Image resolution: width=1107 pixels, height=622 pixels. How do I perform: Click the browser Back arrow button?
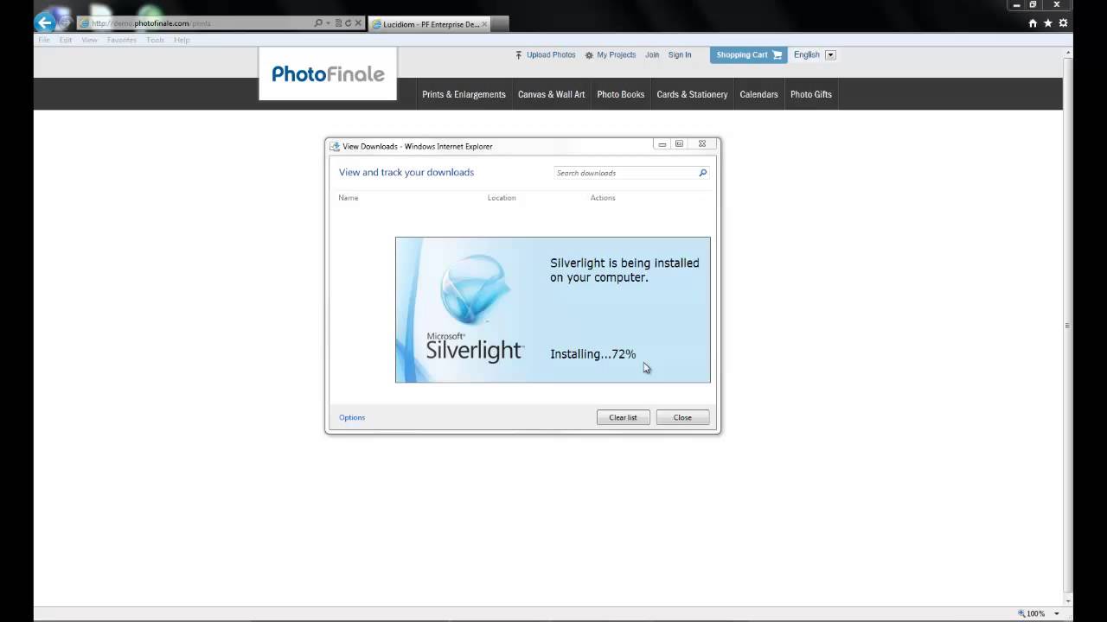click(45, 22)
